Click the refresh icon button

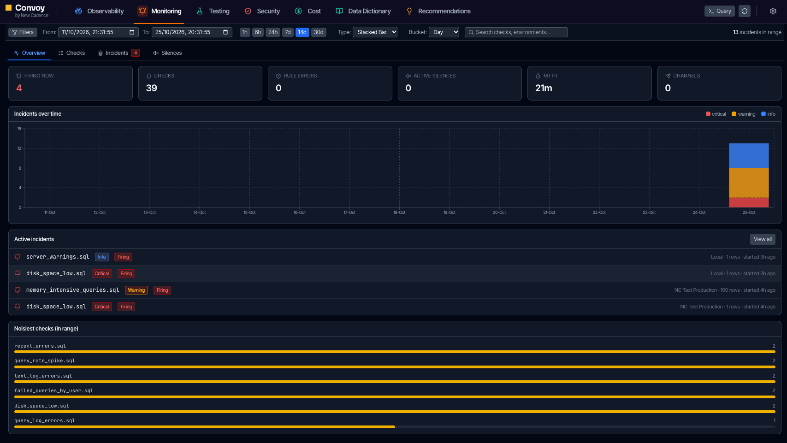tap(745, 11)
